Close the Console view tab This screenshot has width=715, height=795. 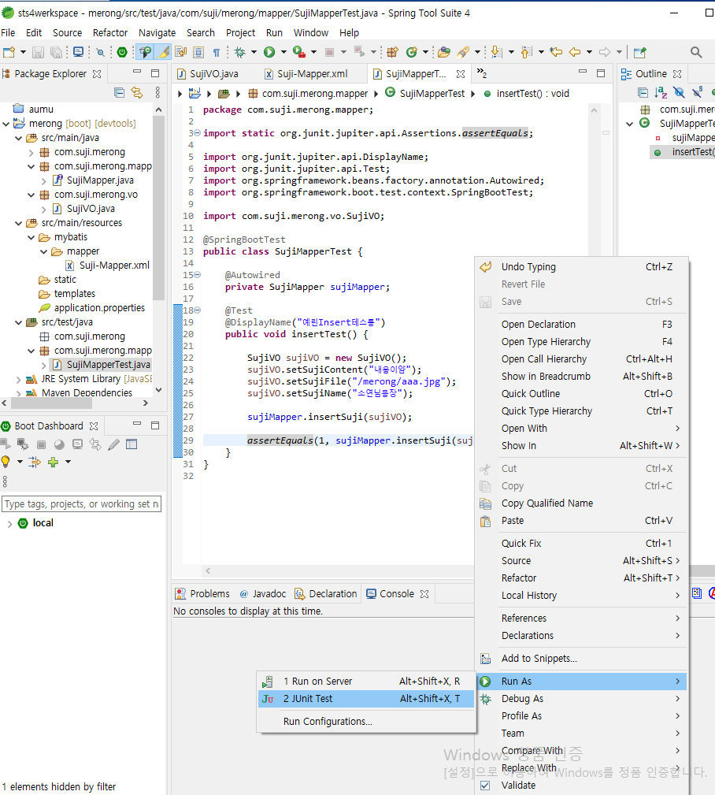pos(424,594)
